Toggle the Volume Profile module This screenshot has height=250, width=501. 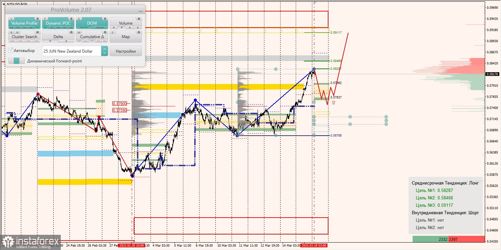coord(24,23)
